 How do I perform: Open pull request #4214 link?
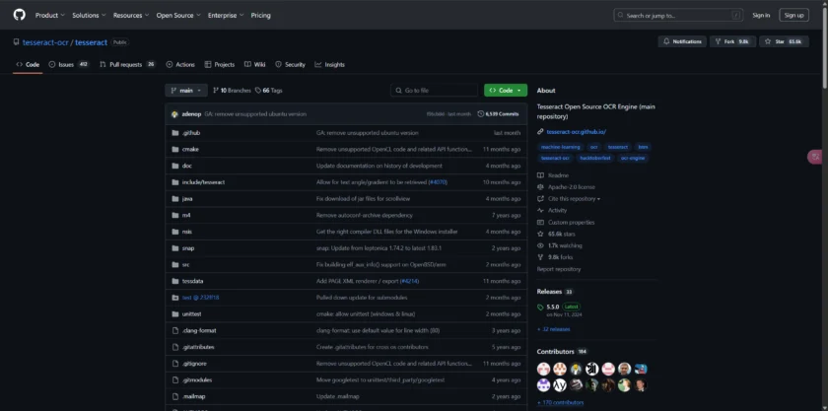click(409, 281)
